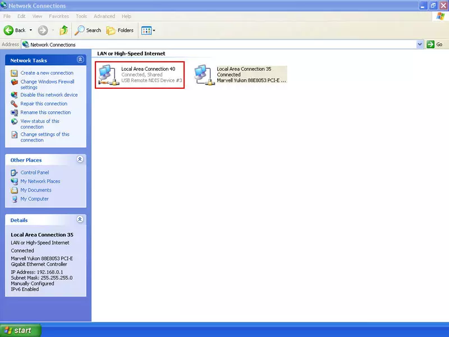
Task: Click Change Windows Firewall settings link
Action: (47, 85)
